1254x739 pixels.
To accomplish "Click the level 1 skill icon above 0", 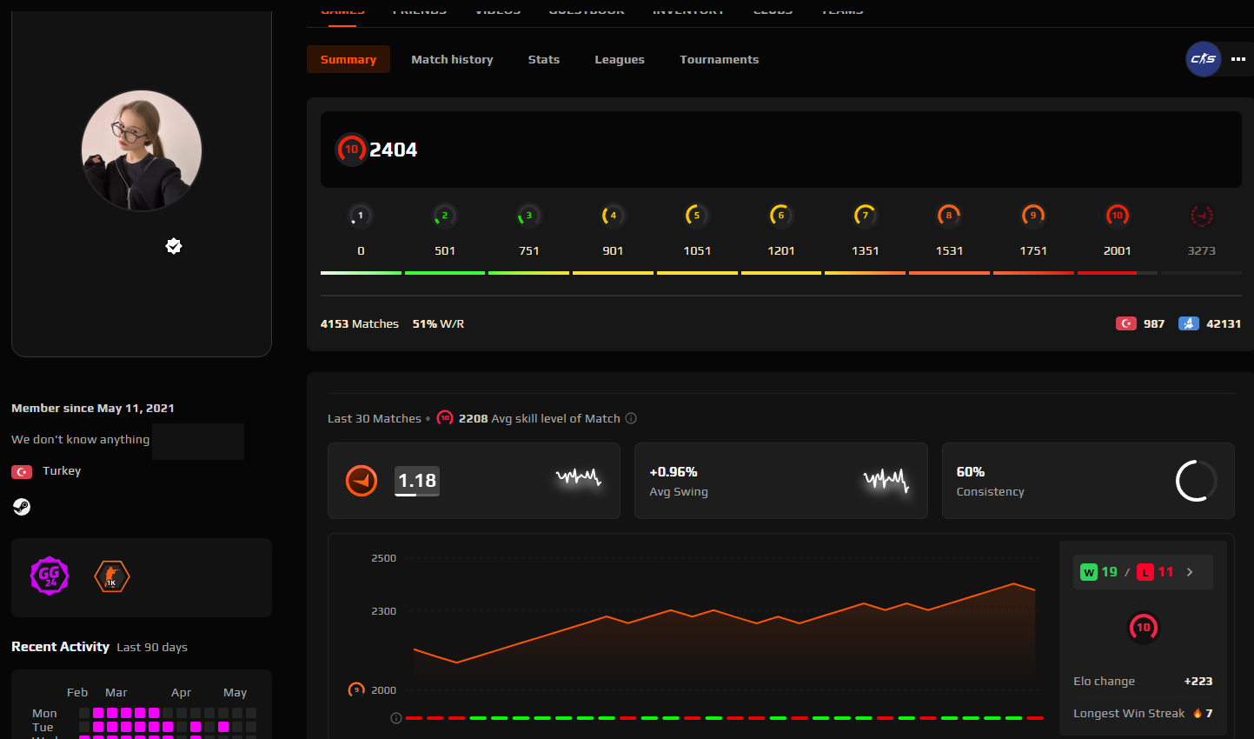I will pyautogui.click(x=361, y=216).
